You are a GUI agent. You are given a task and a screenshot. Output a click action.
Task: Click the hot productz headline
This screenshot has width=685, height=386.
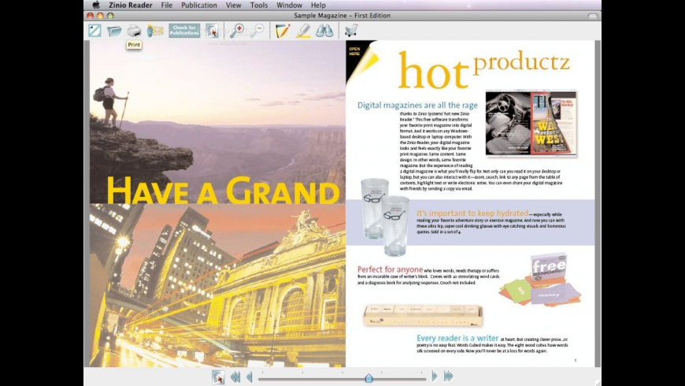point(484,69)
